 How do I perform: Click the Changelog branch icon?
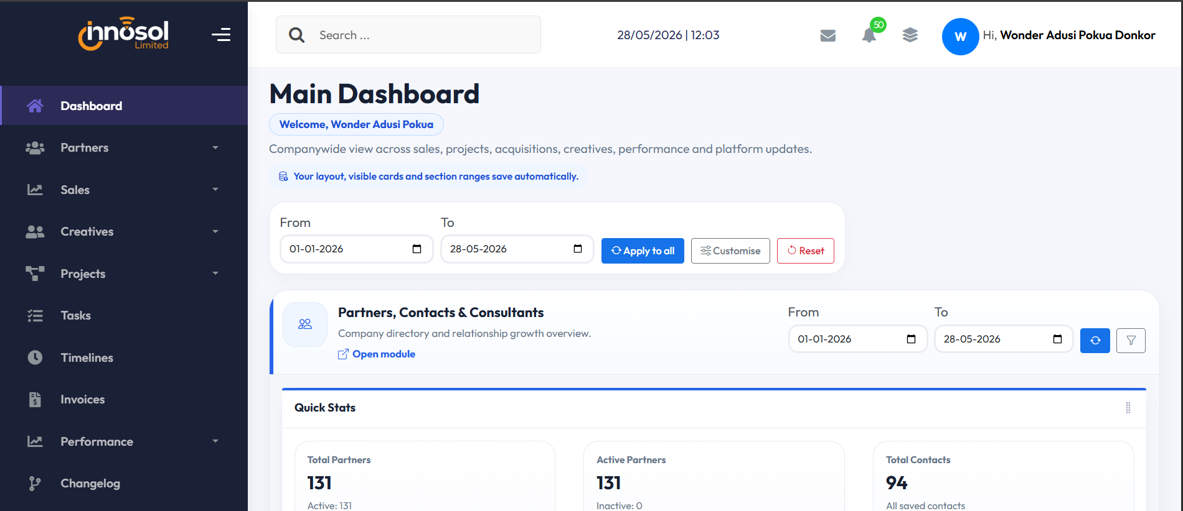point(35,484)
